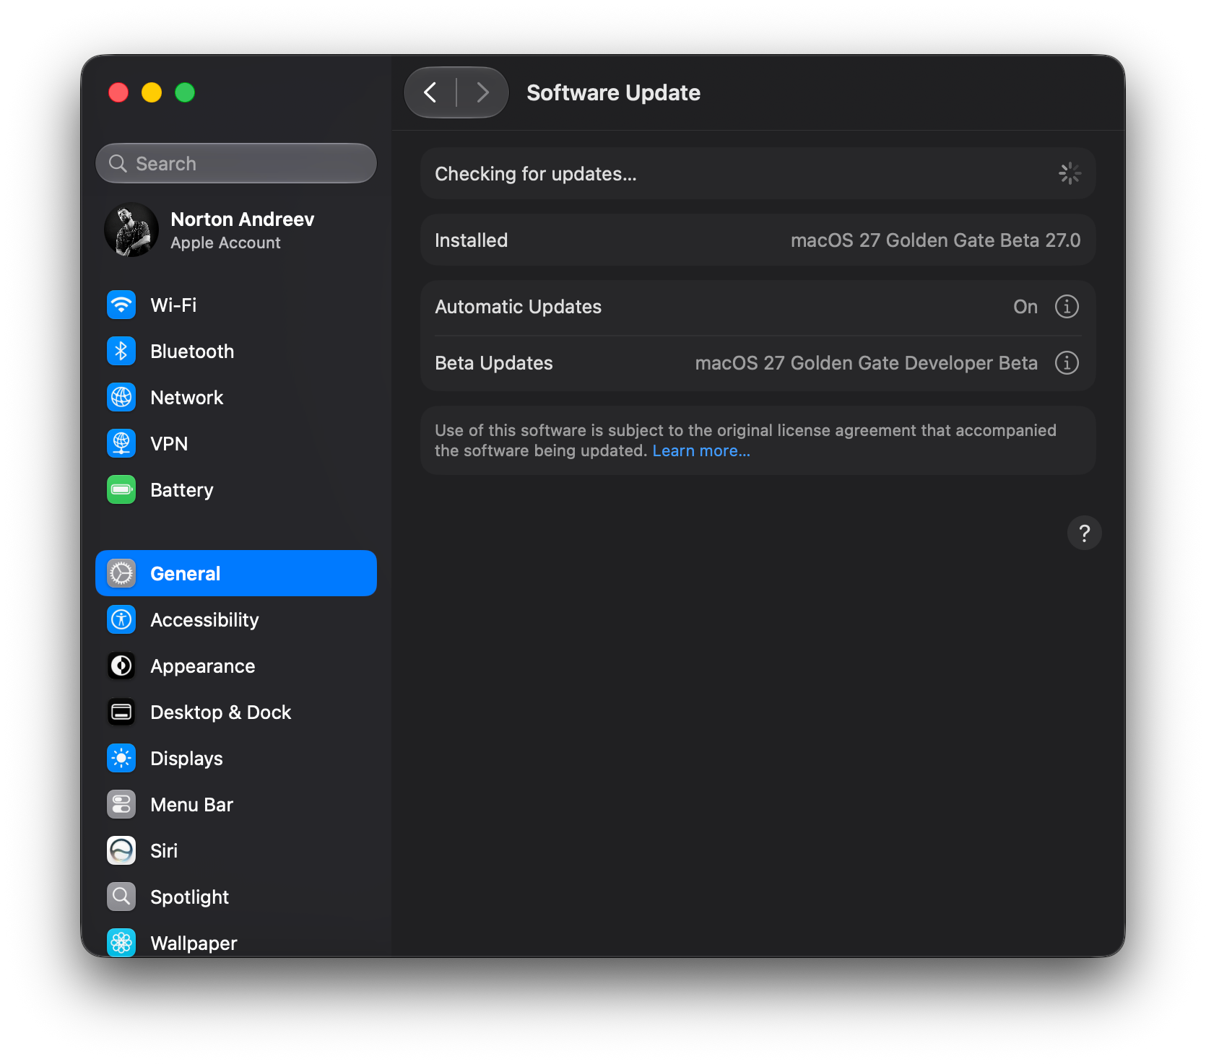This screenshot has width=1206, height=1064.
Task: Click the Wallpaper flower icon
Action: 121,942
